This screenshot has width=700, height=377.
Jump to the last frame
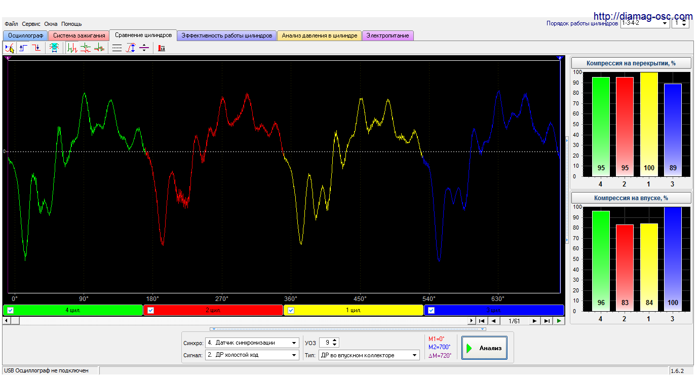tap(547, 321)
